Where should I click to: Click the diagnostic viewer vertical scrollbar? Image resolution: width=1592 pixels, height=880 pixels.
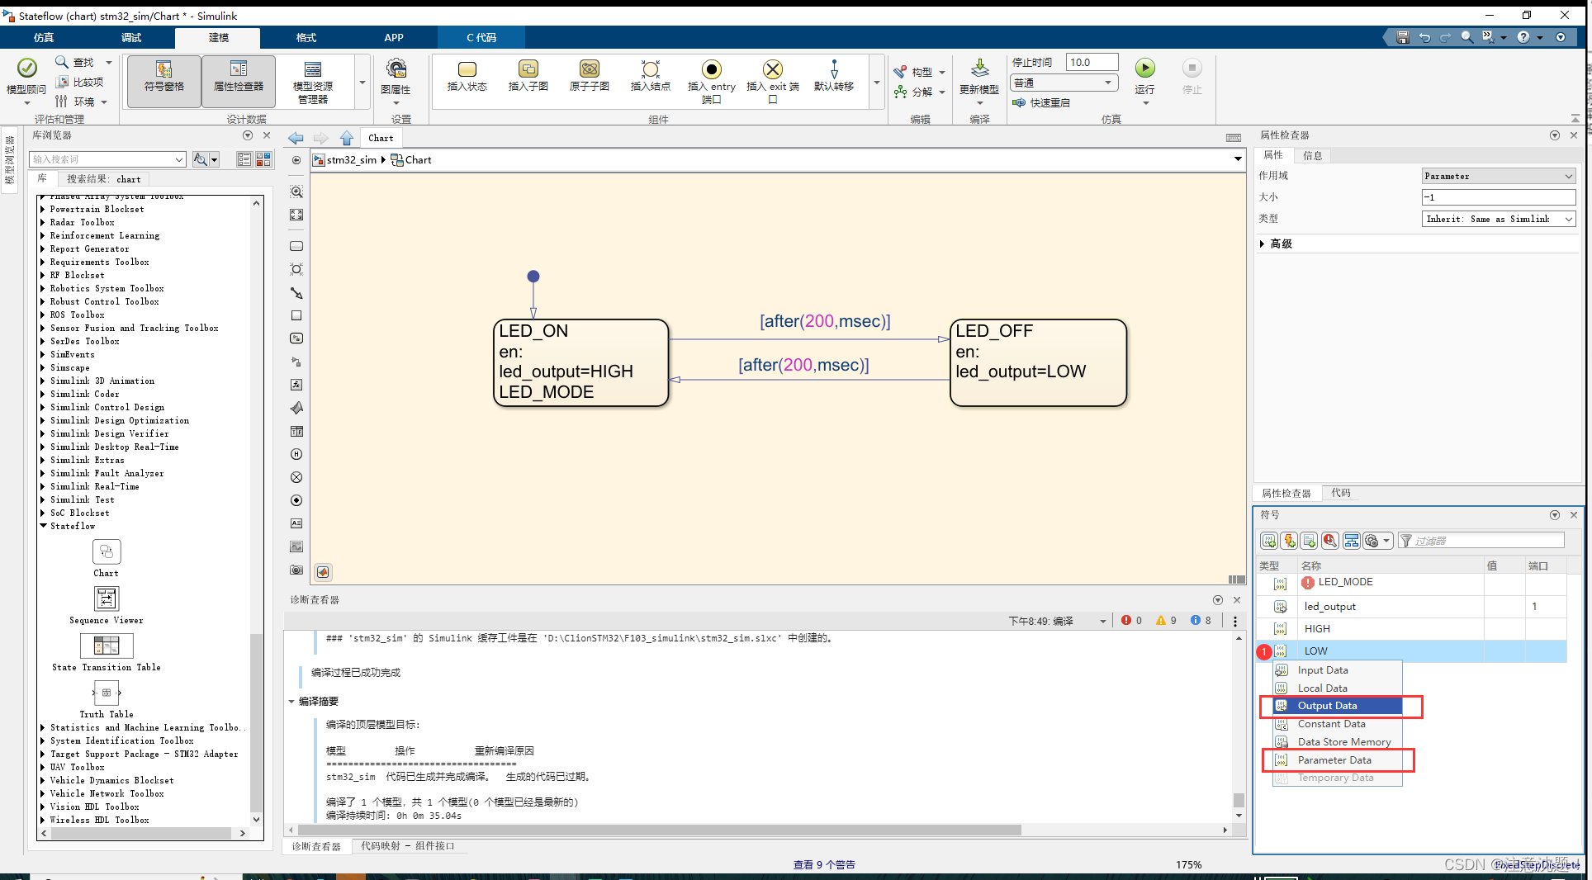[x=1239, y=726]
